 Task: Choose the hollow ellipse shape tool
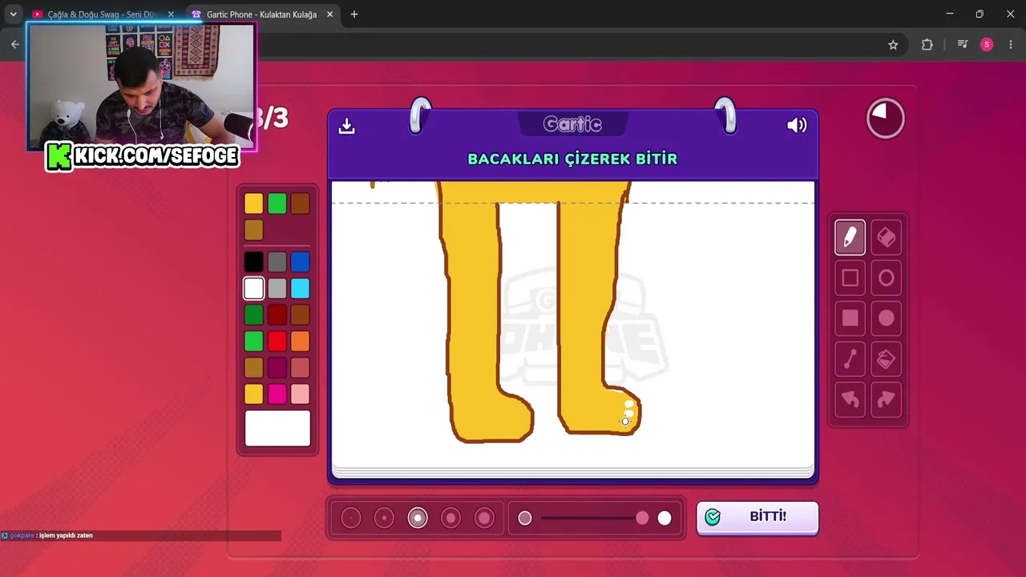(886, 278)
